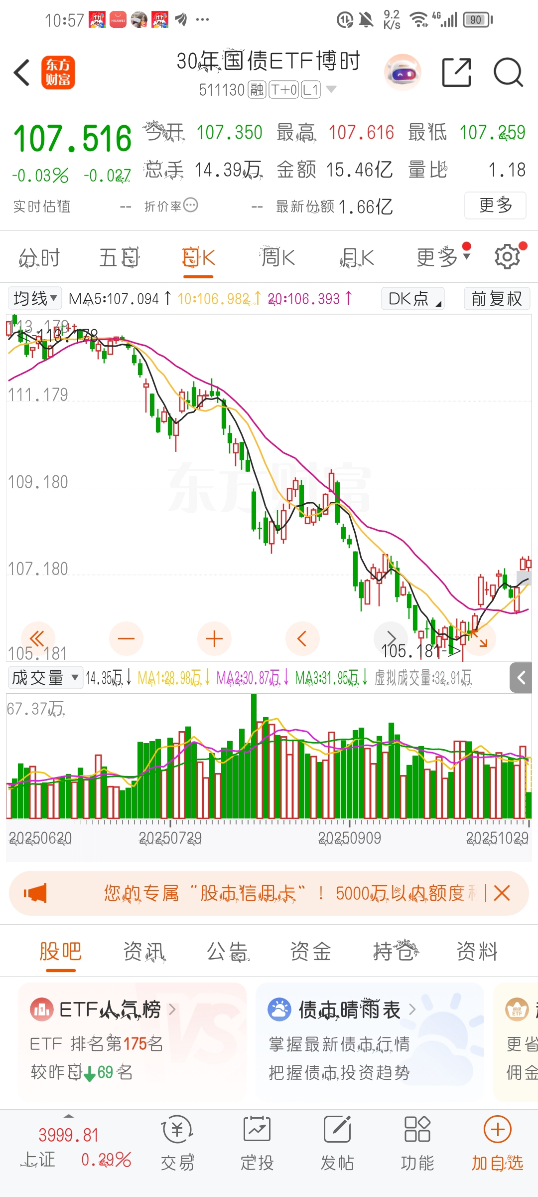This screenshot has width=538, height=1197.
Task: Collapse side panel with gray arrow tab
Action: click(522, 678)
